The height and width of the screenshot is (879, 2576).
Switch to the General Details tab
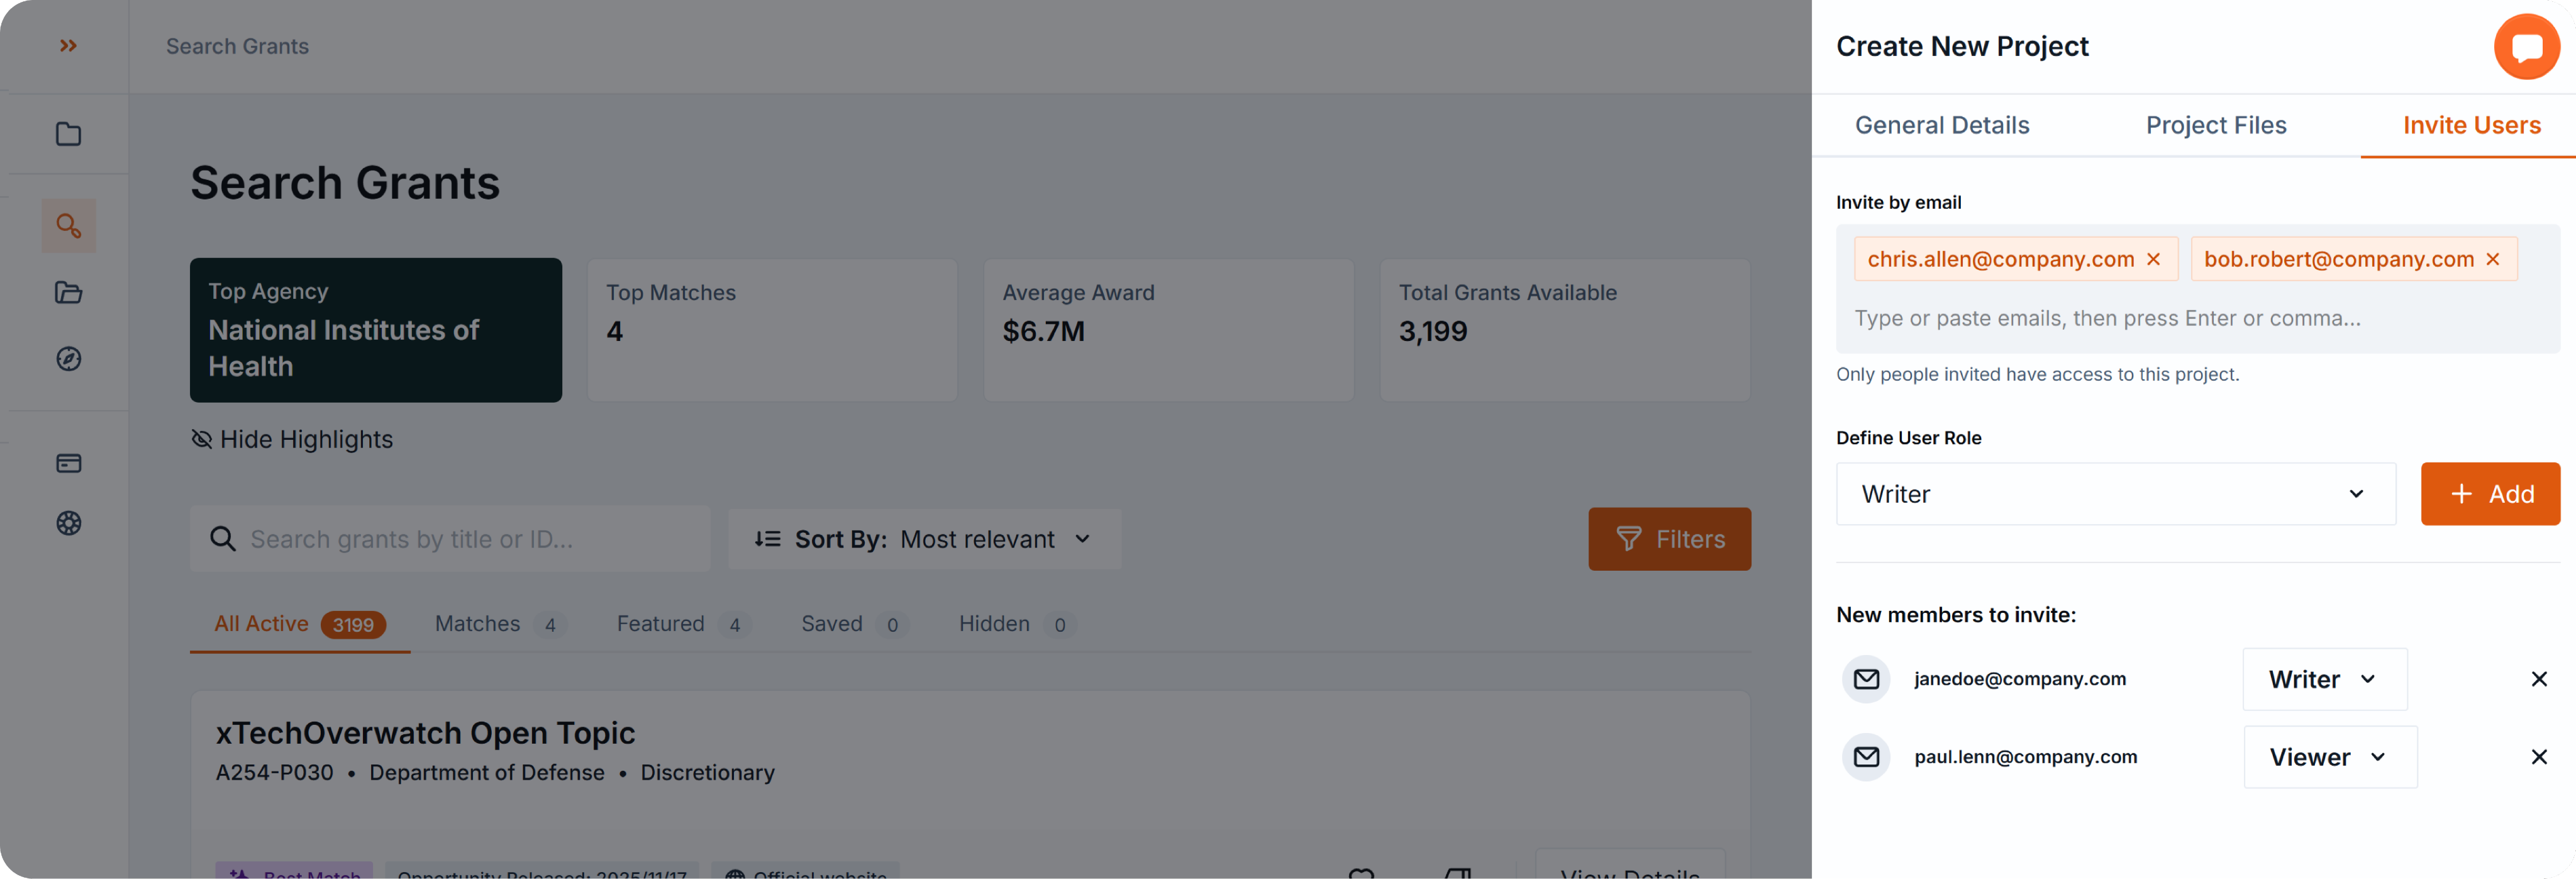pos(1941,126)
